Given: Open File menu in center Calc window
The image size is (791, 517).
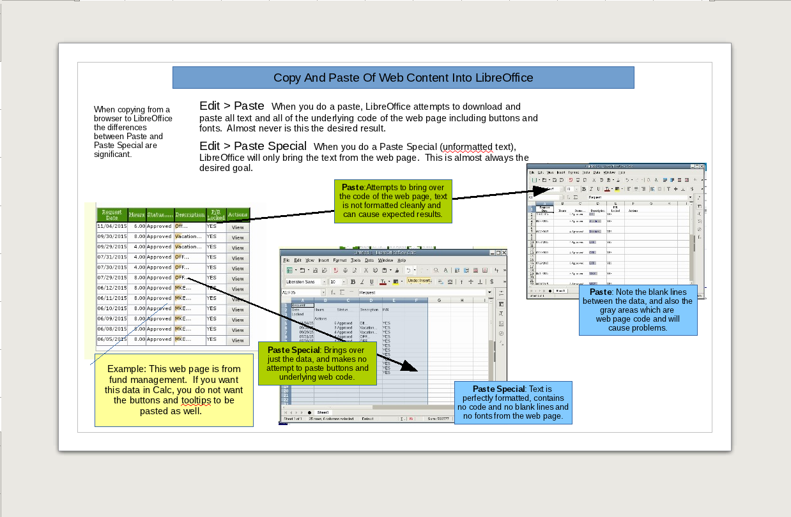Looking at the screenshot, I should click(286, 260).
